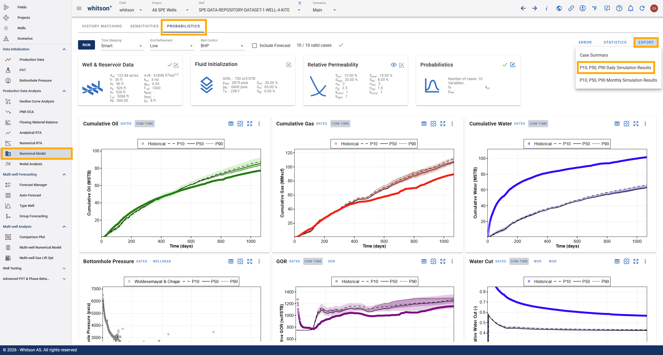The image size is (663, 355).
Task: Toggle the Include Forecast checkbox
Action: tap(254, 46)
